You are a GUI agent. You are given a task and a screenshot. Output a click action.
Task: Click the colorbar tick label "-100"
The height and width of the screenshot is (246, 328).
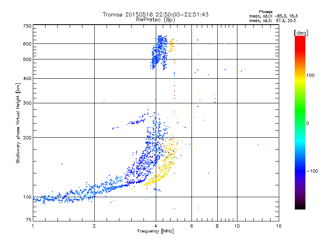pos(312,171)
